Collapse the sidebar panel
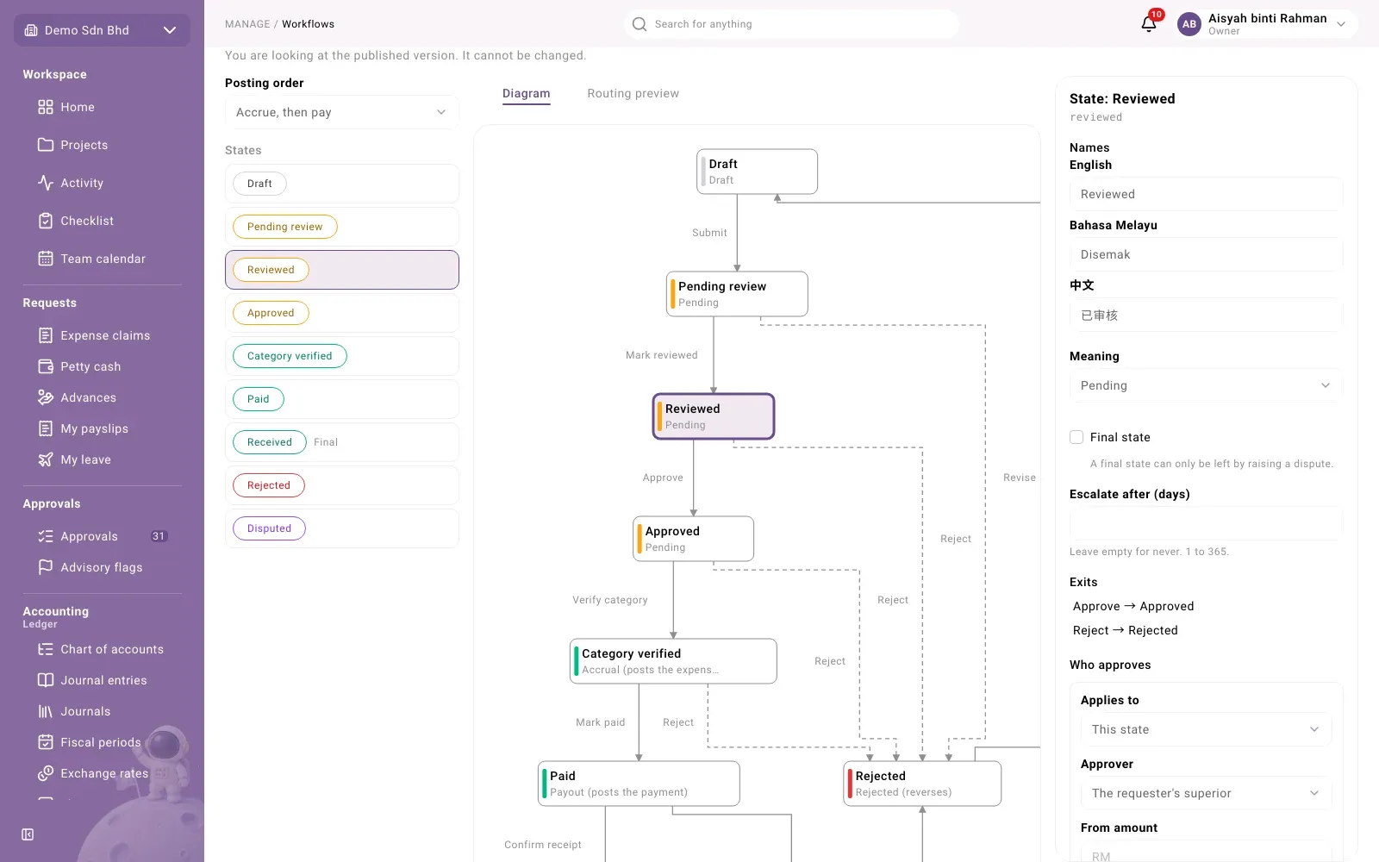Image resolution: width=1379 pixels, height=862 pixels. click(x=28, y=834)
